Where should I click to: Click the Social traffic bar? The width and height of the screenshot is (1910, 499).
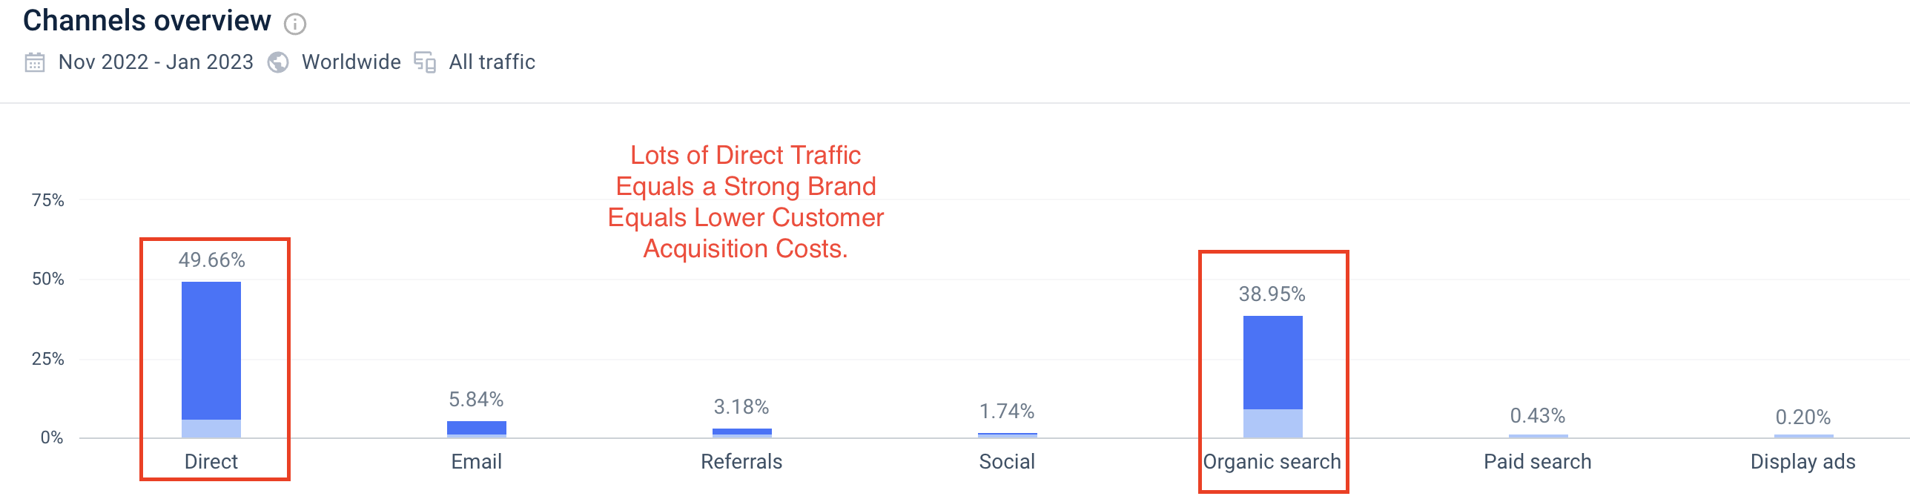[x=1006, y=434]
